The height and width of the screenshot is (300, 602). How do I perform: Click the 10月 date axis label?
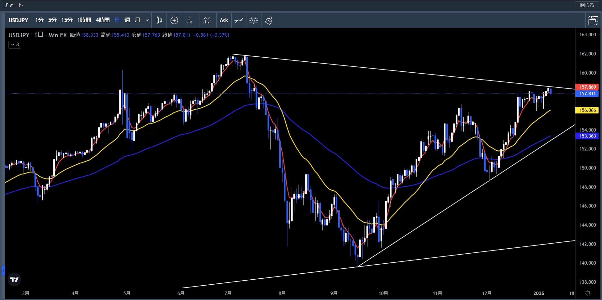point(383,293)
